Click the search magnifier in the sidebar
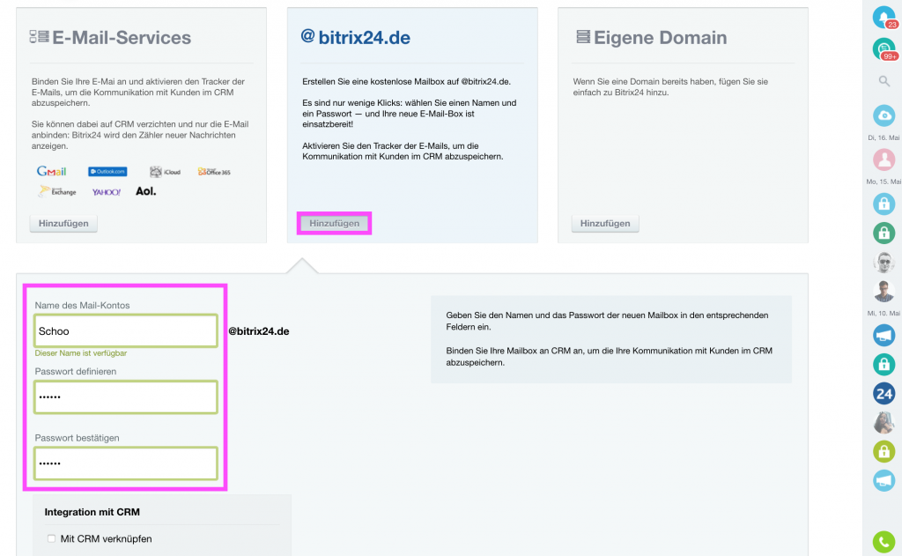 (x=884, y=81)
